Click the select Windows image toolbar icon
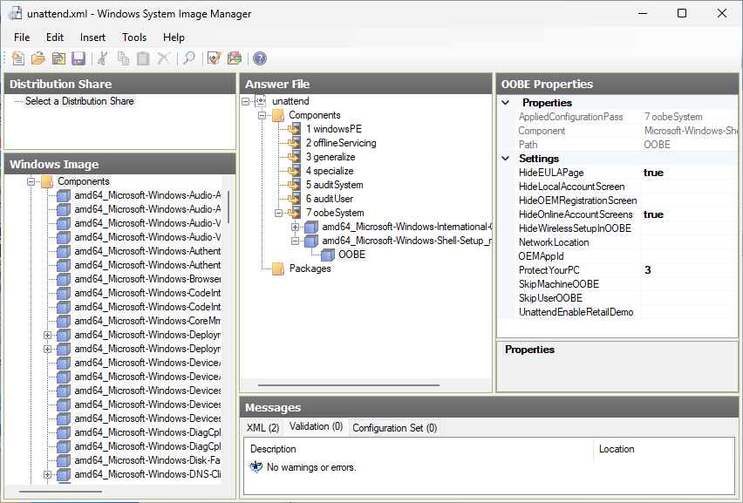This screenshot has width=743, height=503. coord(58,58)
